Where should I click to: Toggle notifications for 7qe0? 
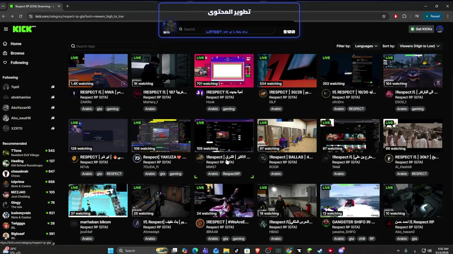[53, 87]
